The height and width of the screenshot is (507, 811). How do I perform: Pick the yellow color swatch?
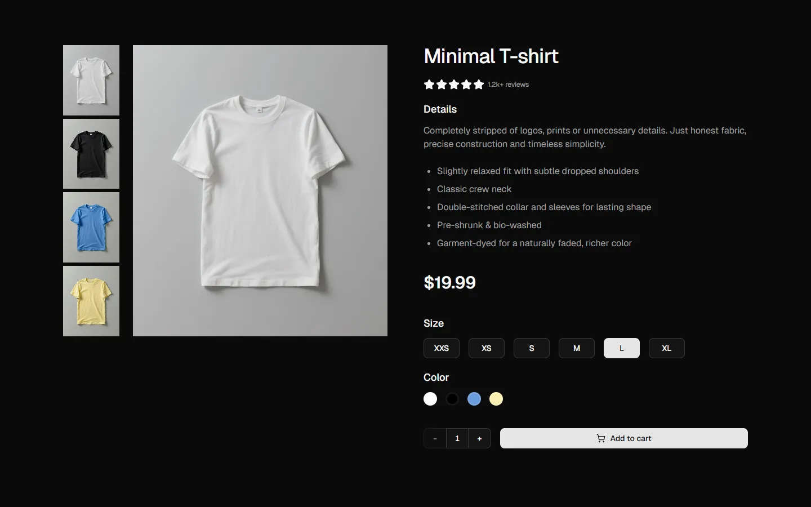[x=496, y=399]
